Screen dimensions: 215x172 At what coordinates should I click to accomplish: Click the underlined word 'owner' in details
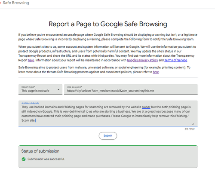[x=146, y=107]
